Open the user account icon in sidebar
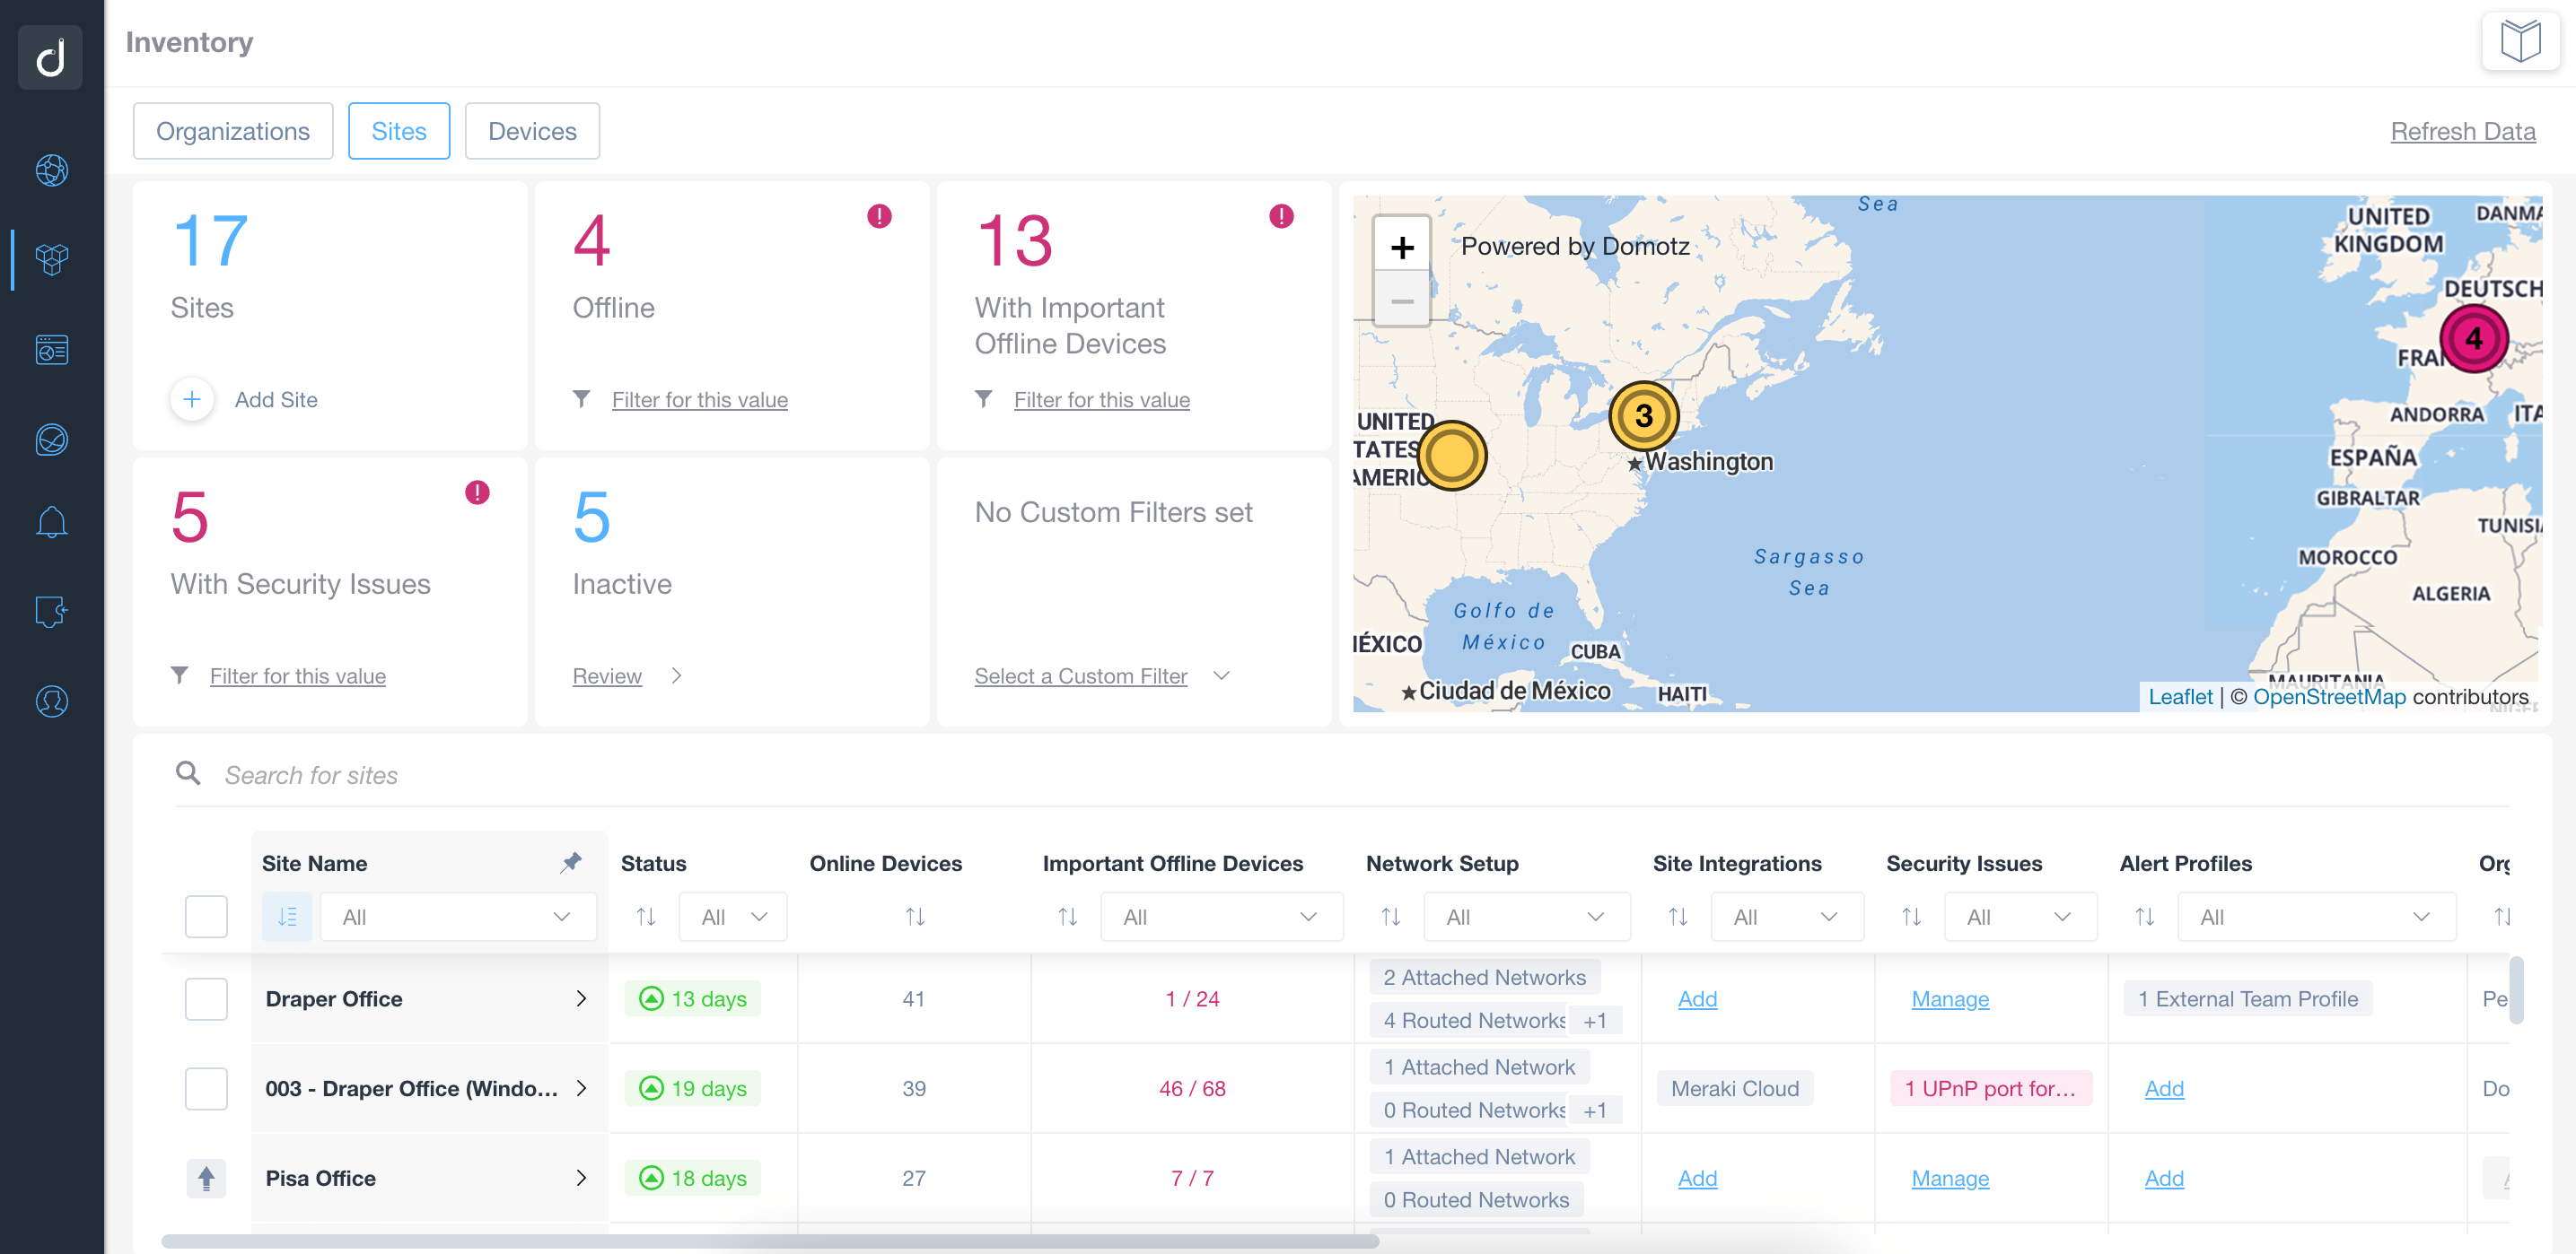The width and height of the screenshot is (2576, 1254). point(51,701)
